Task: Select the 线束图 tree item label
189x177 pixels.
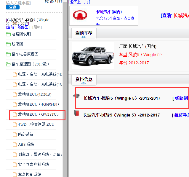Action: click(17, 44)
